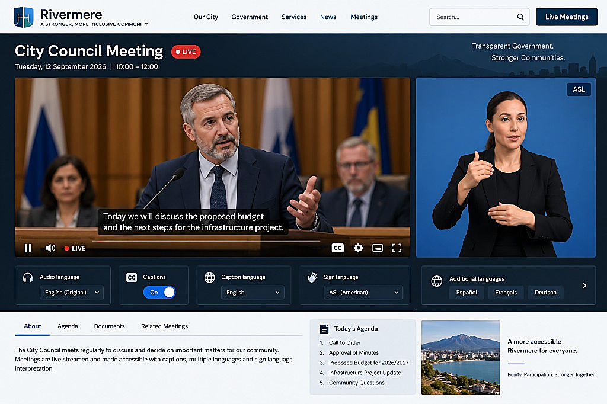Click the globe icon for Additional languages
The image size is (607, 404).
pos(437,281)
